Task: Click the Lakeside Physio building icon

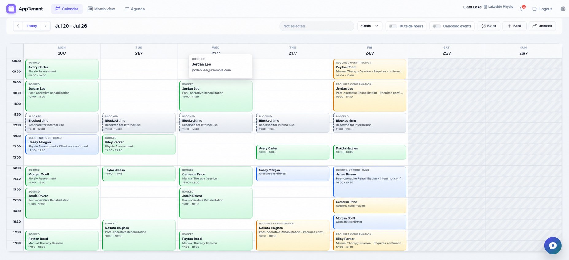Action: (486, 7)
